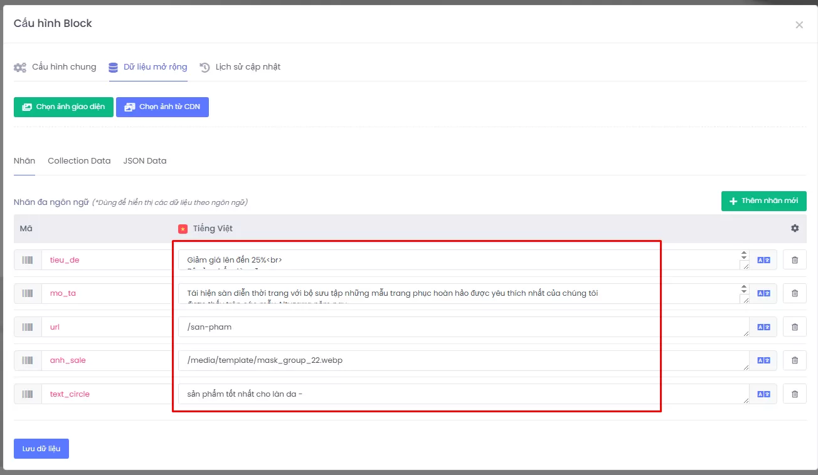Click Chọn ảnh từ CDN button

point(162,107)
